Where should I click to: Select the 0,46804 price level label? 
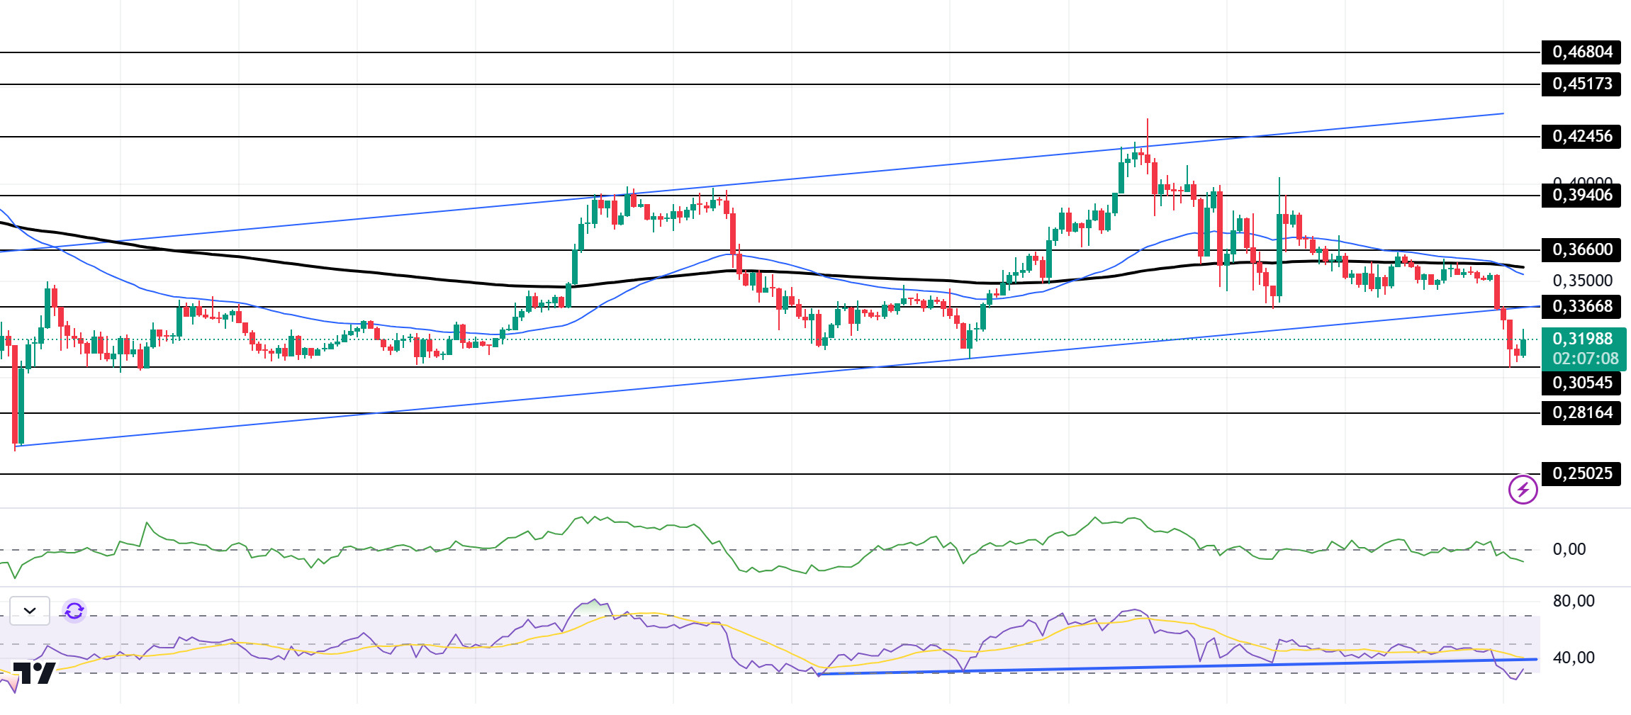[1581, 52]
